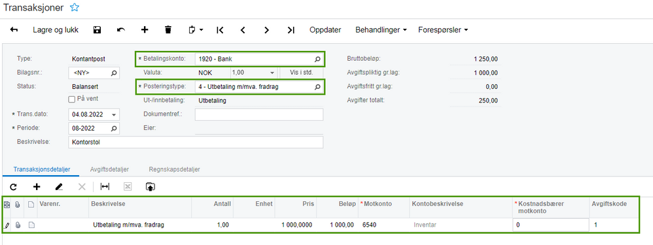Delete the record with the trash icon
Screen dimensions: 653x245
pyautogui.click(x=168, y=29)
